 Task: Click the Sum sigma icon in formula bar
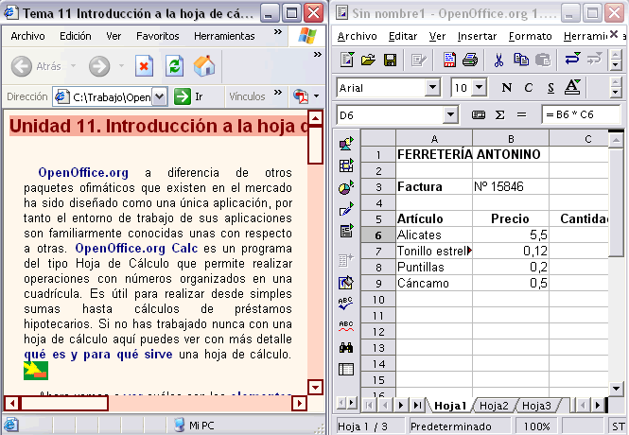pos(498,114)
